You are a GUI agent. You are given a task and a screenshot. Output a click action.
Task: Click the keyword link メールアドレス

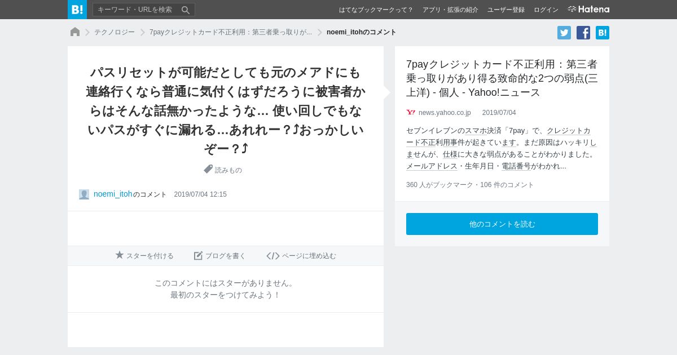(x=432, y=166)
